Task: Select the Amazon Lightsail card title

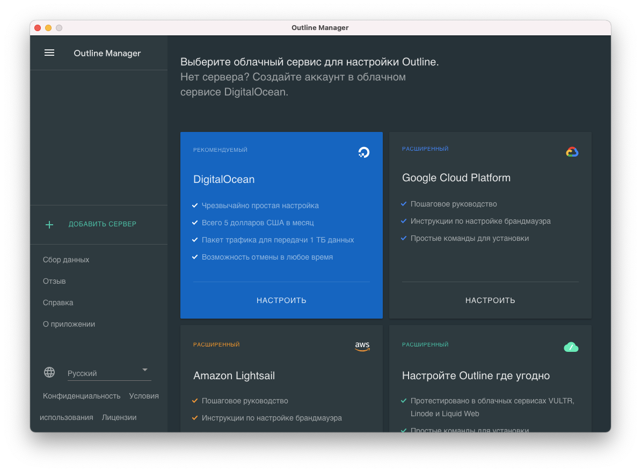Action: point(234,375)
